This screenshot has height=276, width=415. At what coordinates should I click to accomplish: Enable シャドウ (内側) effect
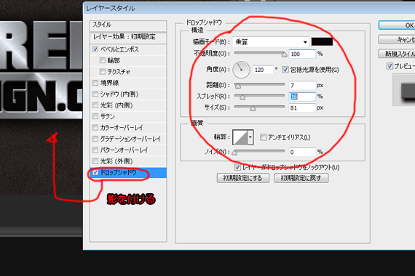[95, 94]
